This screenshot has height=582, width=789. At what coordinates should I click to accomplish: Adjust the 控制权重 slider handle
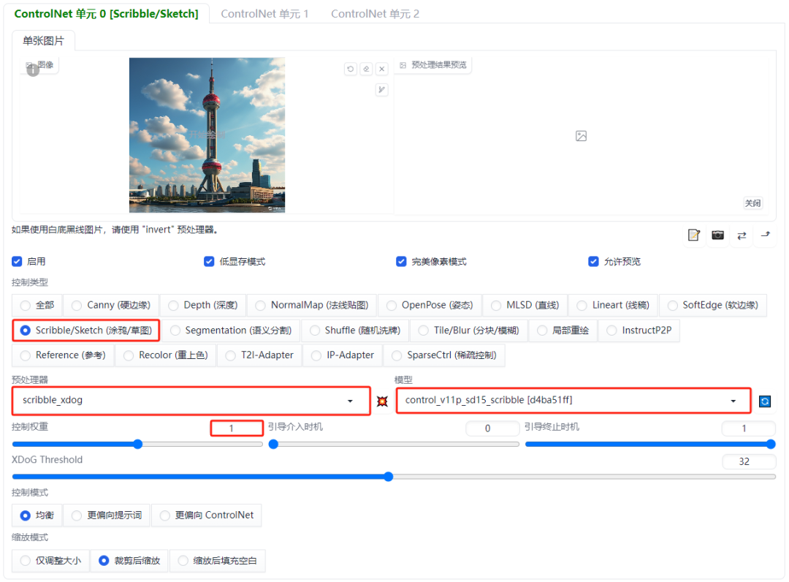138,444
